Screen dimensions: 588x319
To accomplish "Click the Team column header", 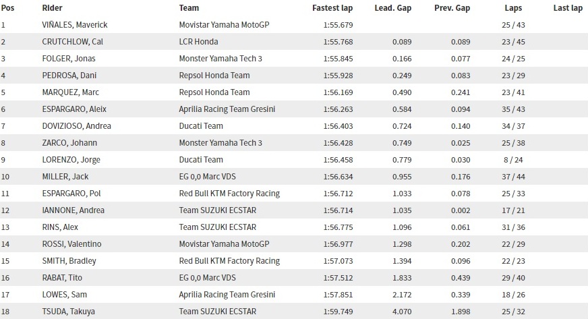I will (x=189, y=8).
